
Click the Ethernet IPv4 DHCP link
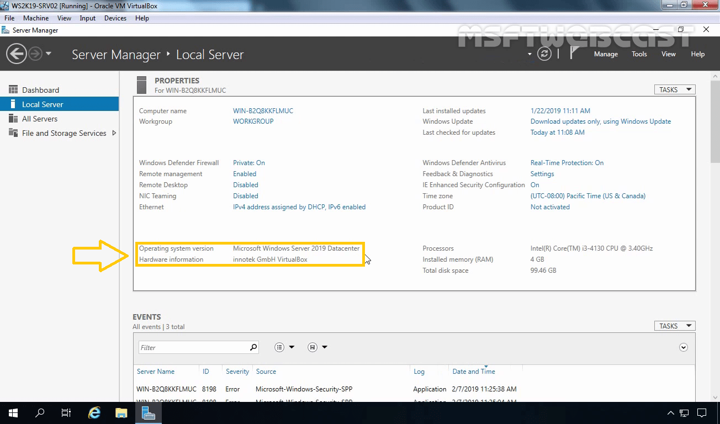coord(299,207)
